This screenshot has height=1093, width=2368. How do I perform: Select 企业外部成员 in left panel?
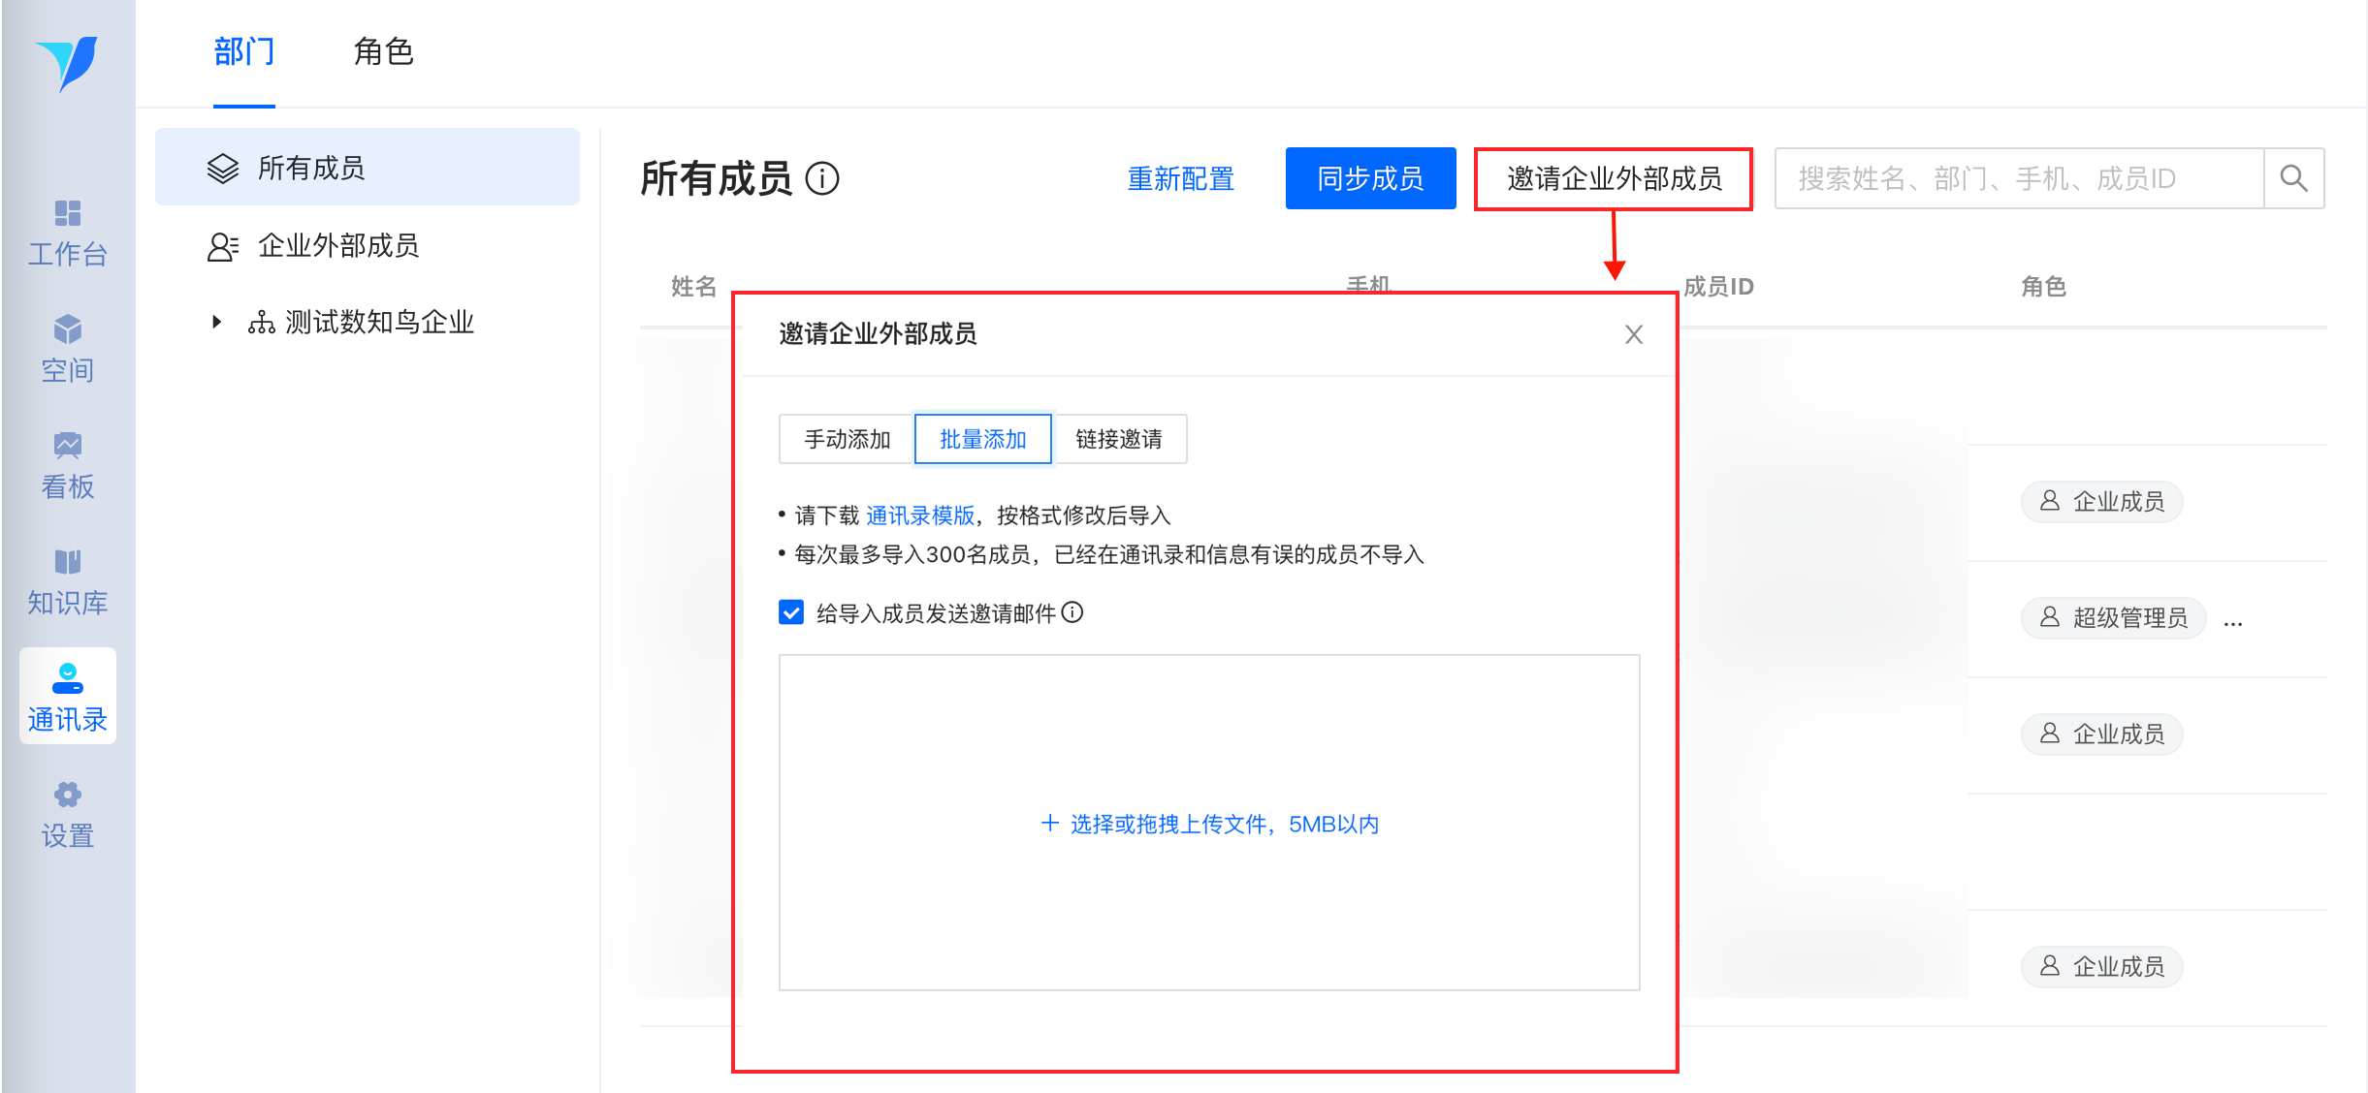(337, 246)
